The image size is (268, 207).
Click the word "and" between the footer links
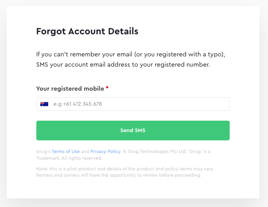click(85, 151)
